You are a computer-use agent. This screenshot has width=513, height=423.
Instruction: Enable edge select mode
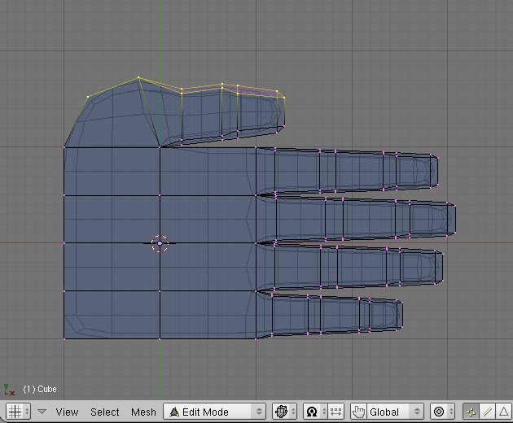[x=488, y=412]
